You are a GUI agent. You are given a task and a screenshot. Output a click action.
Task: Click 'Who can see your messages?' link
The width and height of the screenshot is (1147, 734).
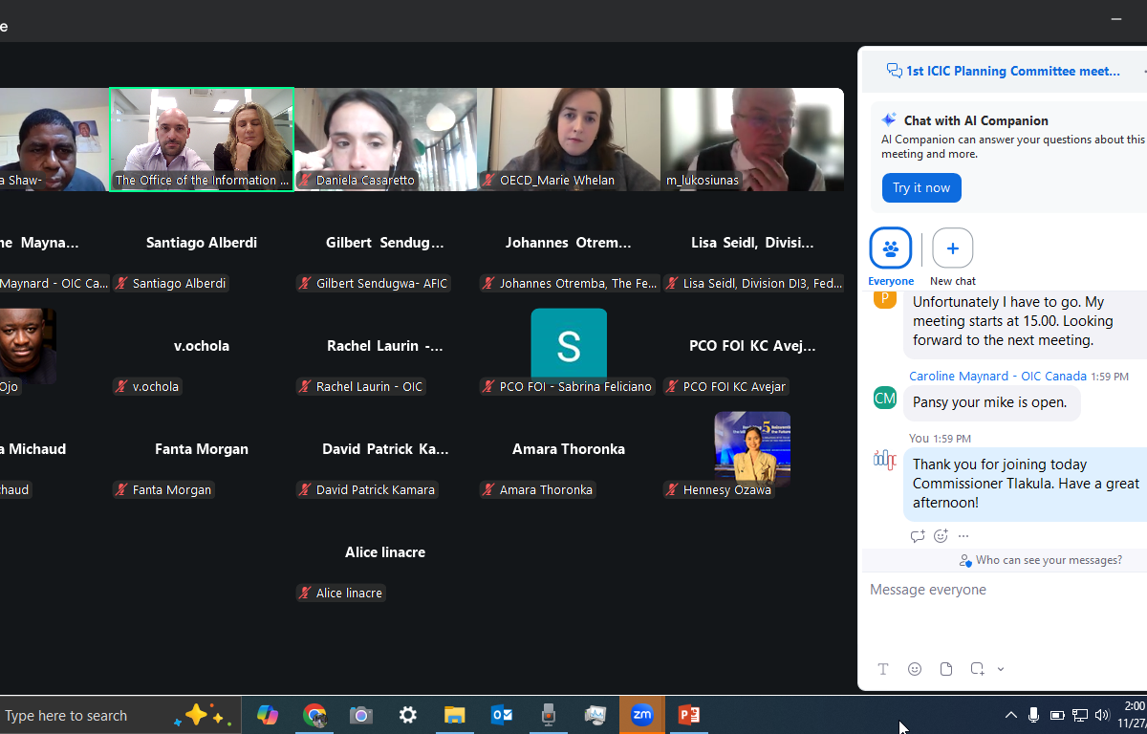click(1048, 560)
